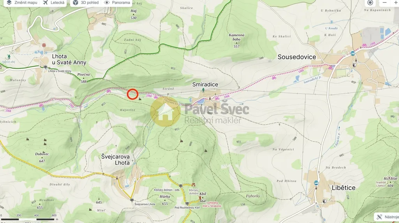Click the Pod Rozhlednou Kbil signpost

click(x=187, y=204)
